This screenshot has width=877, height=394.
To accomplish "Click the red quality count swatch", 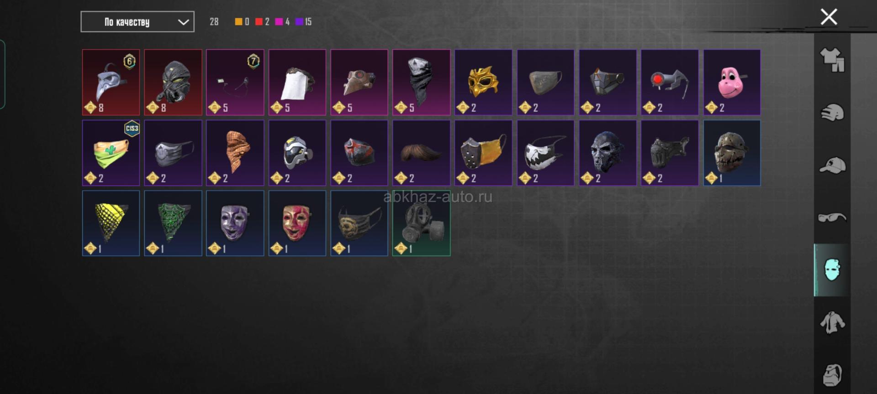I will click(259, 22).
